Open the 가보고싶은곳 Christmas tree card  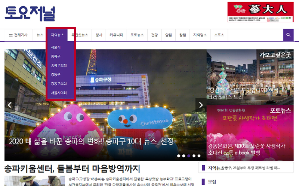250,77
